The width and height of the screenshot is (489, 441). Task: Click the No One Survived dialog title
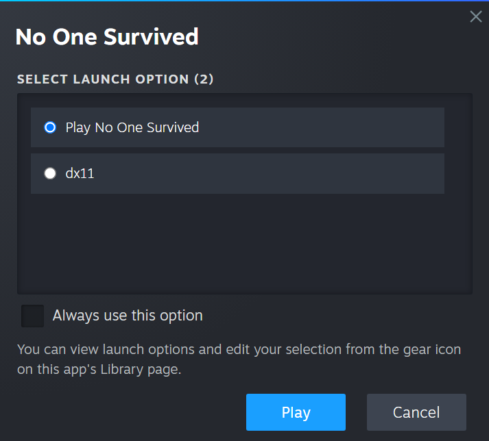point(107,37)
